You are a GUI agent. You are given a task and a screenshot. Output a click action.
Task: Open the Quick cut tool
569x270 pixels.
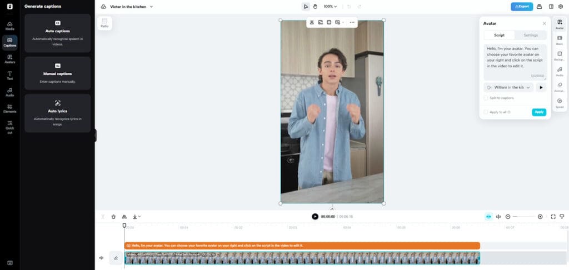pos(9,126)
